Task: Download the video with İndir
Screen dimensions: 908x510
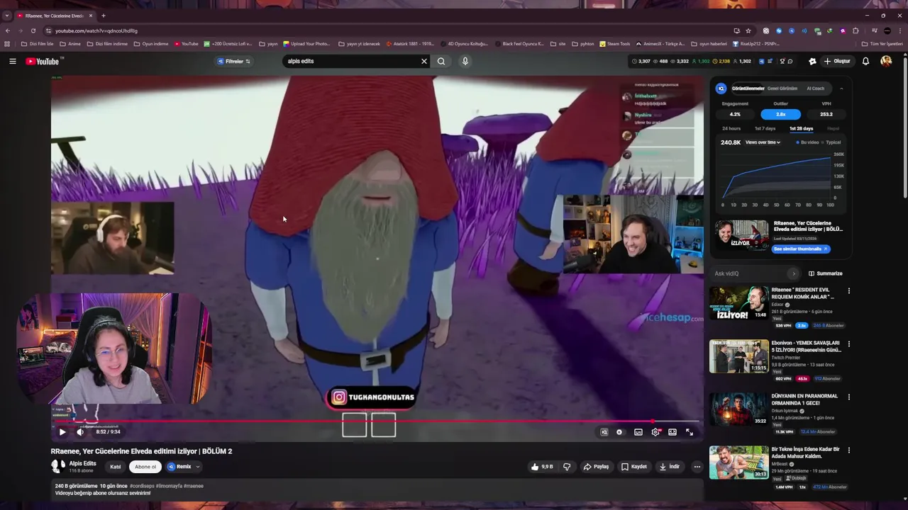Action: click(x=670, y=467)
